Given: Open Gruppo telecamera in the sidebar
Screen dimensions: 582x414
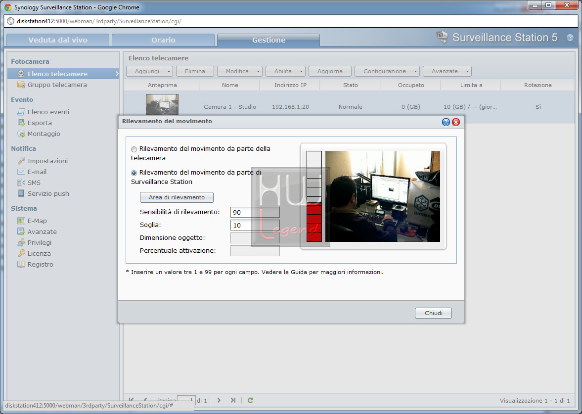Looking at the screenshot, I should pyautogui.click(x=57, y=85).
